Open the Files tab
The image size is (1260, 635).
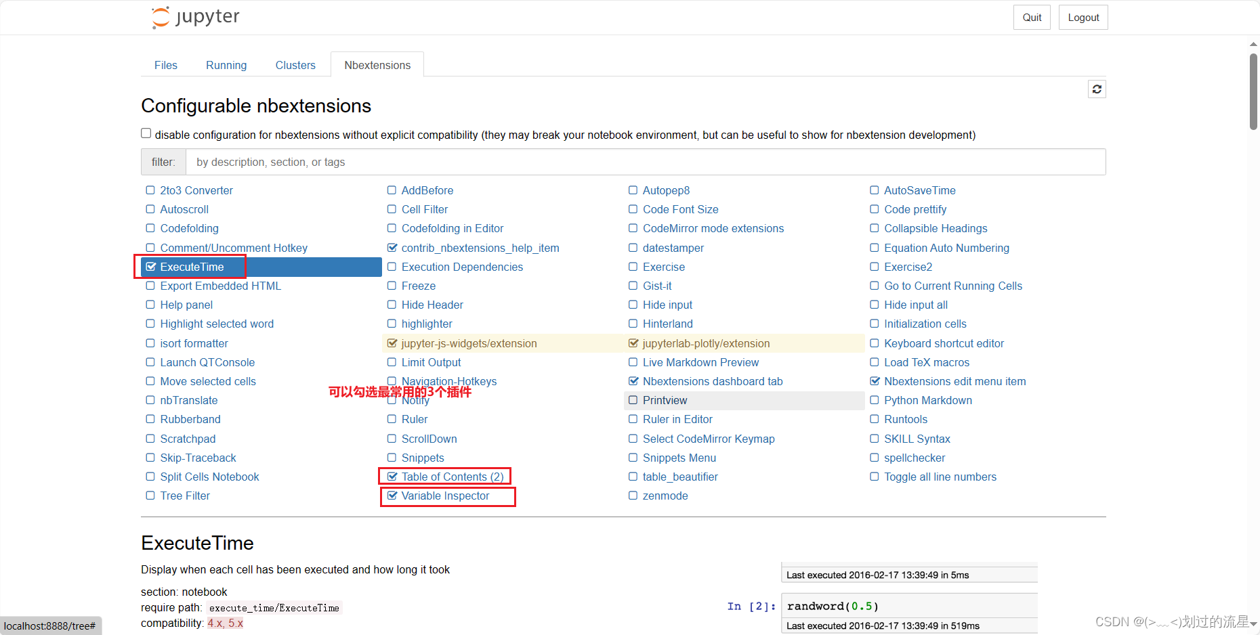click(x=166, y=64)
